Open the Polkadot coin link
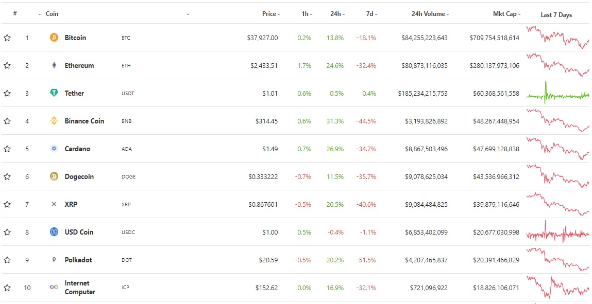The height and width of the screenshot is (304, 592). coord(78,260)
